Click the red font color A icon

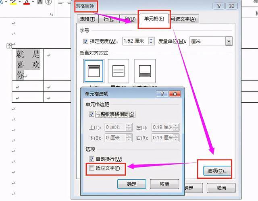pos(27,2)
